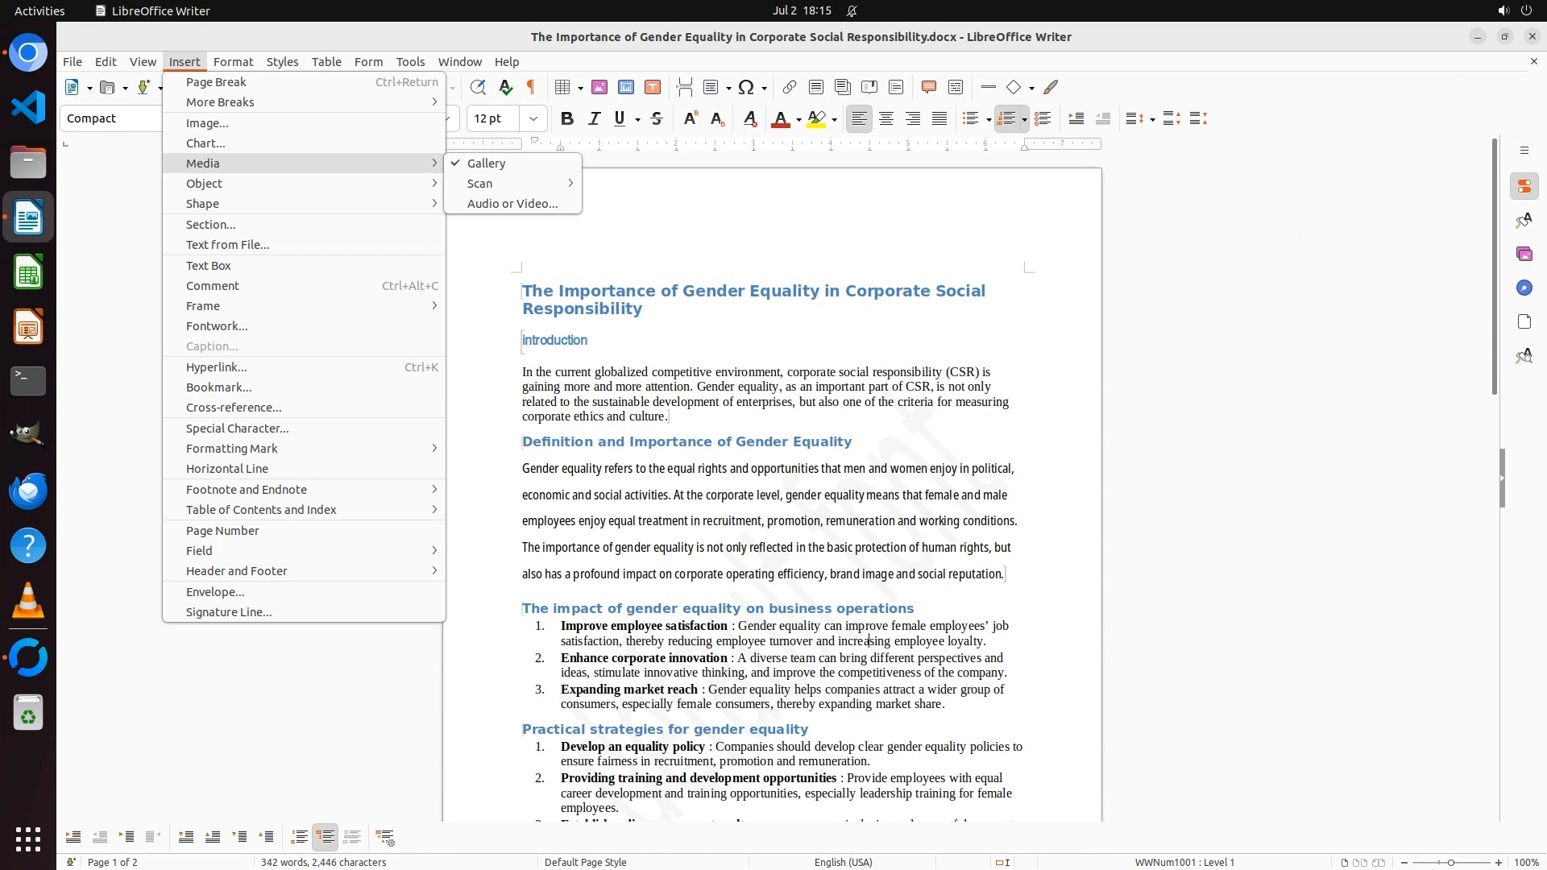Justify paragraph alignment icon
1547x870 pixels.
[939, 119]
